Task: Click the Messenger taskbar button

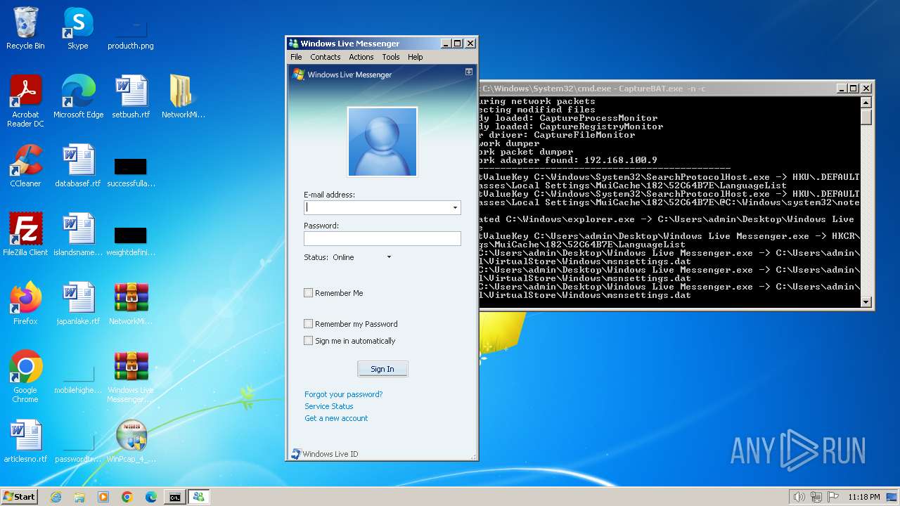Action: tap(198, 497)
